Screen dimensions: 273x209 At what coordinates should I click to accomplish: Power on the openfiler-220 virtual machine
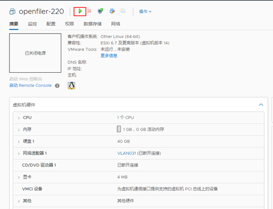click(x=80, y=11)
